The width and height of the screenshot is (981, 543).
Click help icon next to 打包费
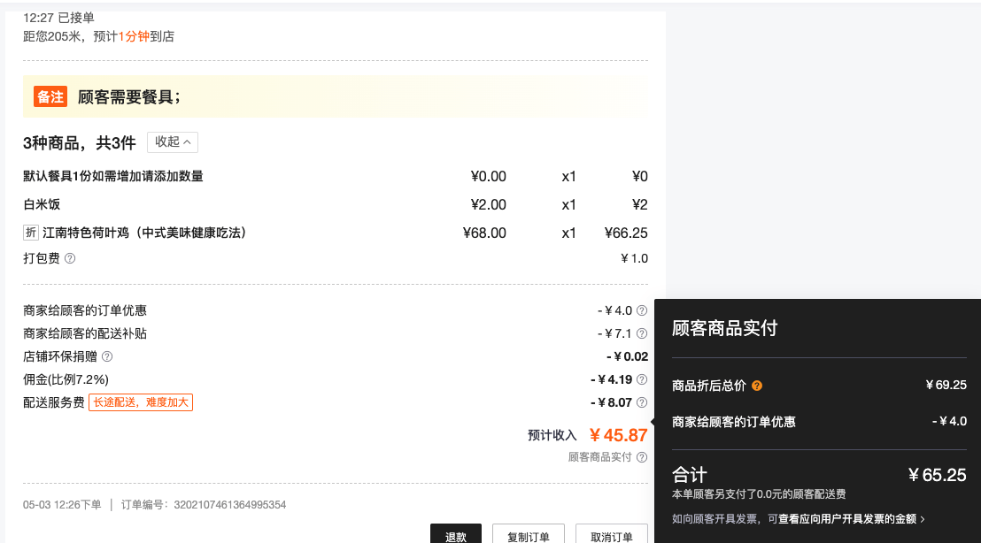pos(70,258)
